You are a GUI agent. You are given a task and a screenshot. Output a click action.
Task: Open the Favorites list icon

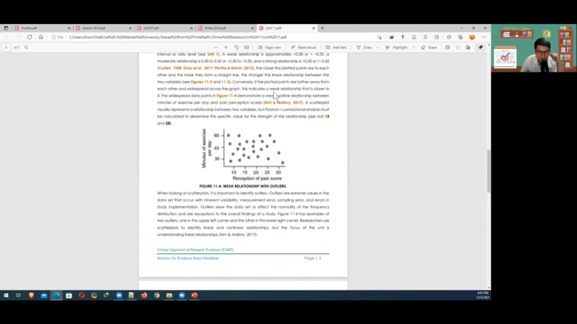pos(449,37)
